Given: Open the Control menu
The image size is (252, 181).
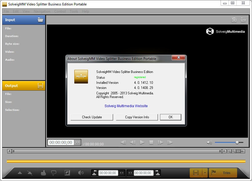Looking at the screenshot, I should [60, 11].
